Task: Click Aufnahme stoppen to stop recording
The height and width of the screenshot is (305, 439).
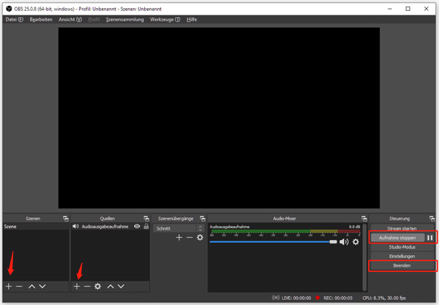Action: coord(397,238)
